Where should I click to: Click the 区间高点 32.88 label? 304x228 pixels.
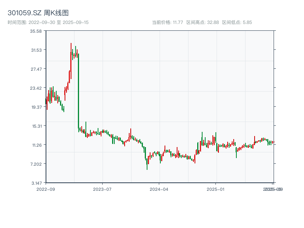tap(203, 22)
